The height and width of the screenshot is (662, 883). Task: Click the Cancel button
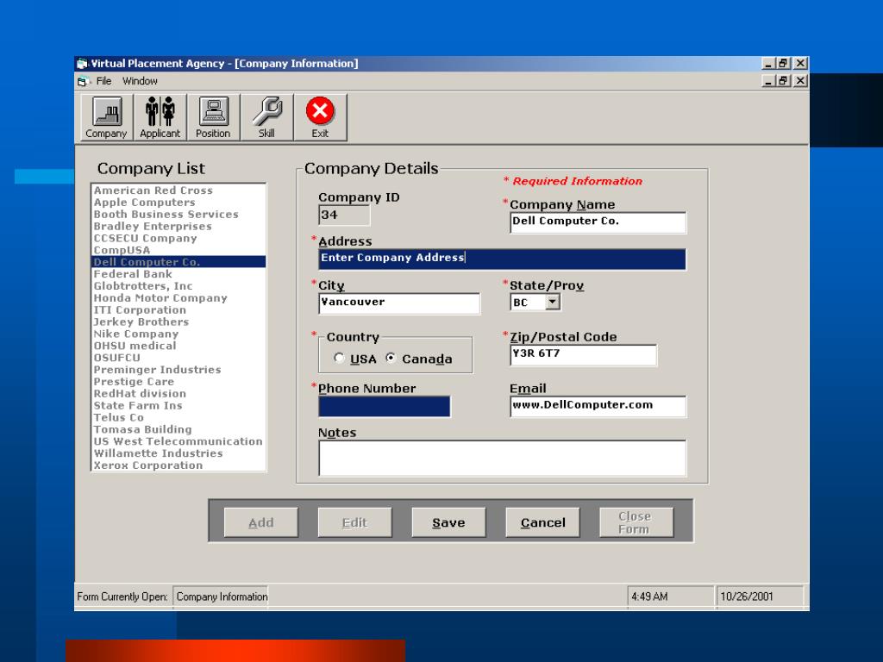coord(543,522)
